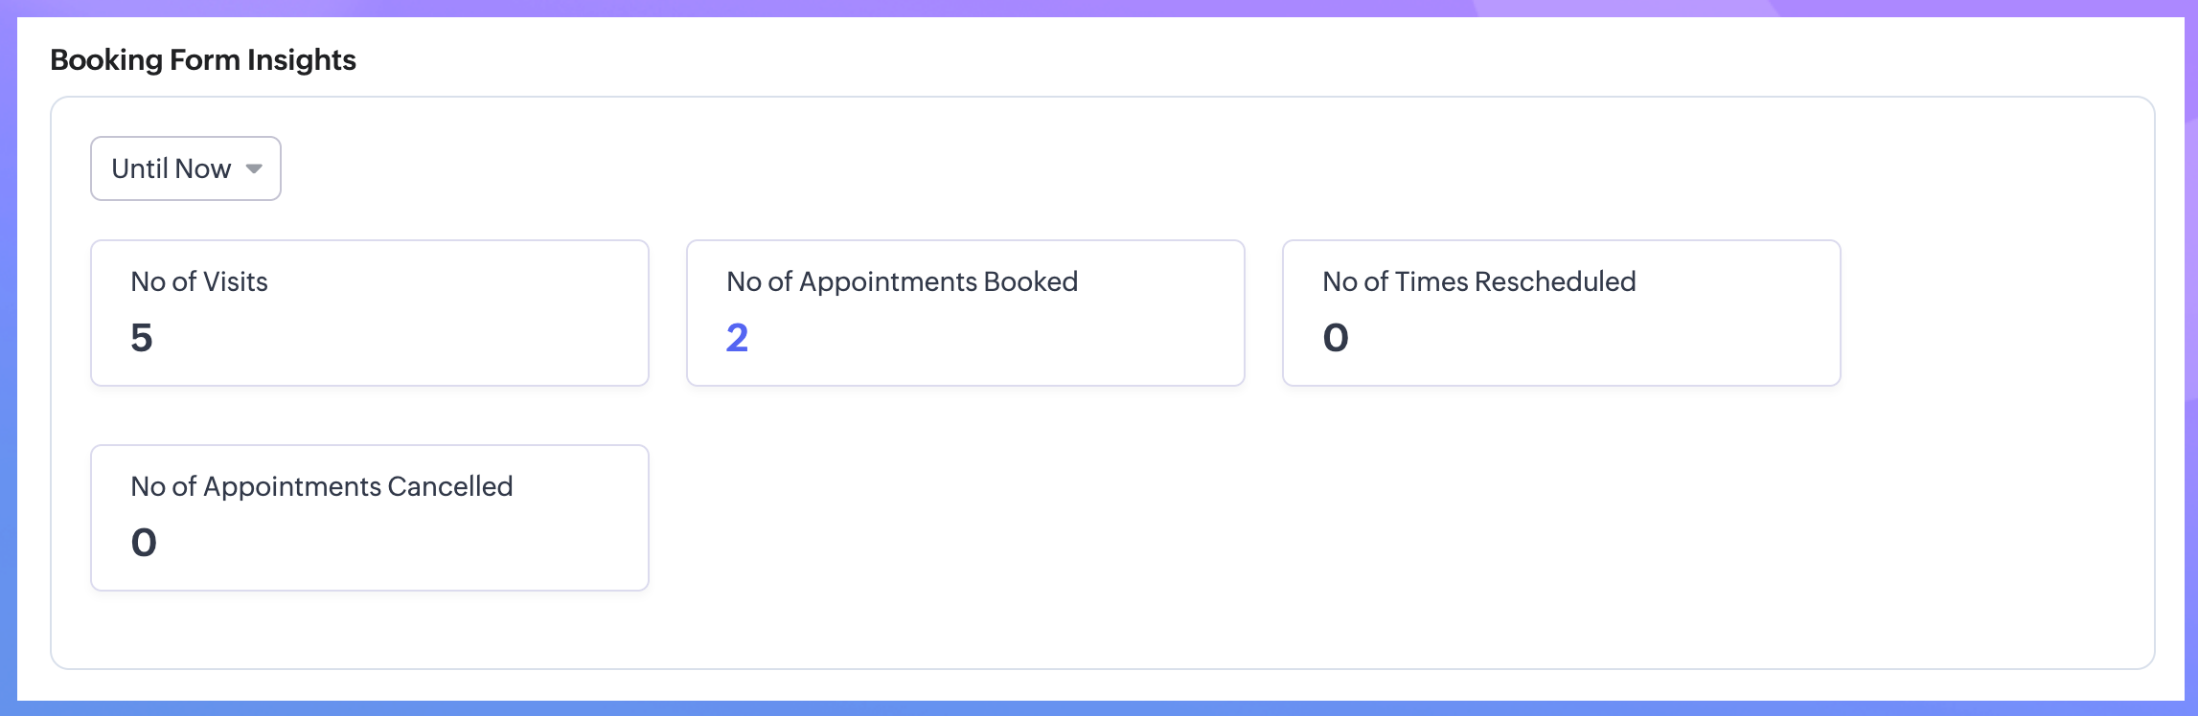This screenshot has height=716, width=2198.
Task: Click the cancelled appointments count 0
Action: pos(144,543)
